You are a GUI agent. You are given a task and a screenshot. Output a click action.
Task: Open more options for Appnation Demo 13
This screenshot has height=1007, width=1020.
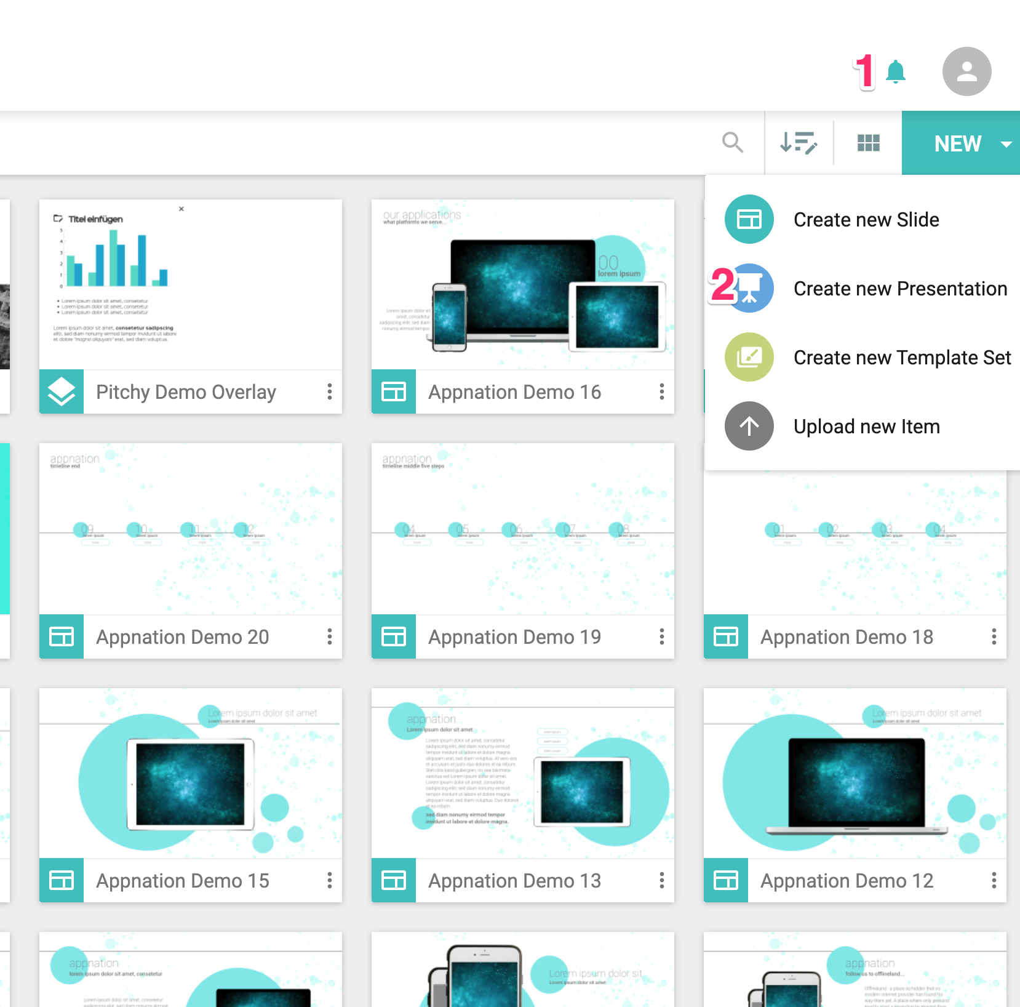tap(662, 880)
